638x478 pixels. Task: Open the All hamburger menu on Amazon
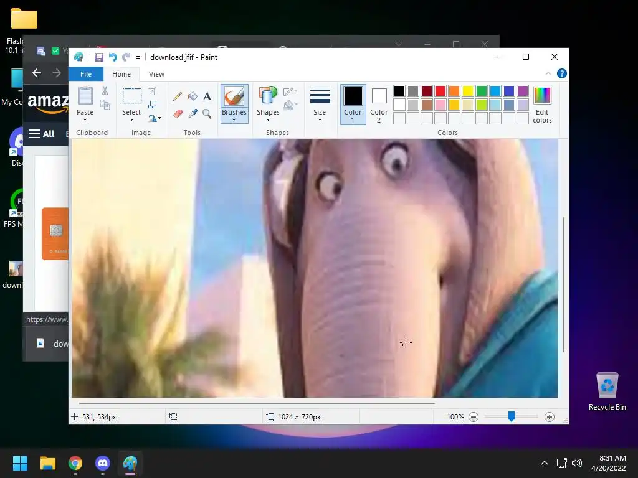click(x=42, y=134)
